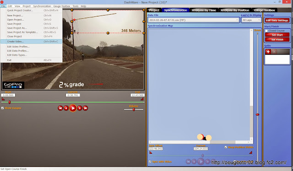The image size is (293, 171).
Task: Expand the All Laps dropdown
Action: [251, 20]
